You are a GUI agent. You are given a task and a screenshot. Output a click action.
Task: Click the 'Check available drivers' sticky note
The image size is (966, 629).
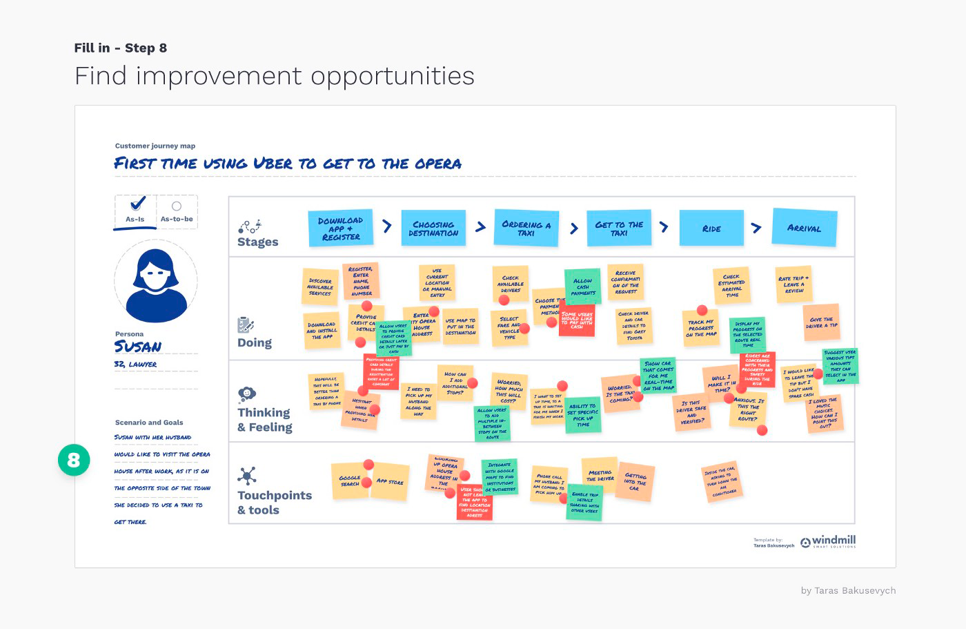click(x=511, y=284)
